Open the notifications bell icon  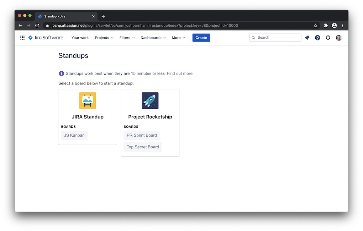pos(307,38)
